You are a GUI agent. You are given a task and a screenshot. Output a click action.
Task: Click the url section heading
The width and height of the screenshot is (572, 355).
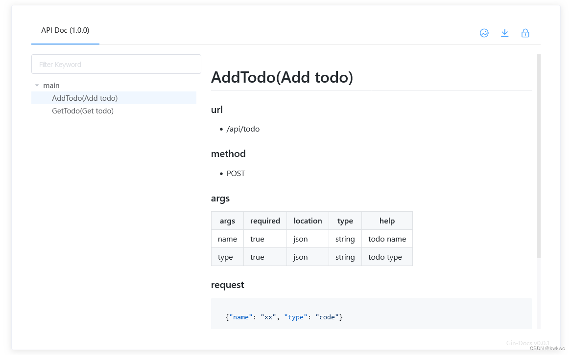[x=216, y=110]
